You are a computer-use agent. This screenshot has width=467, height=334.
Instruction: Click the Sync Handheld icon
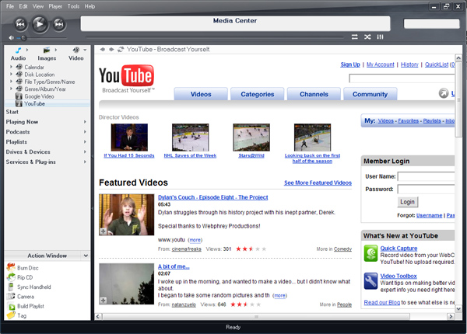pyautogui.click(x=11, y=287)
